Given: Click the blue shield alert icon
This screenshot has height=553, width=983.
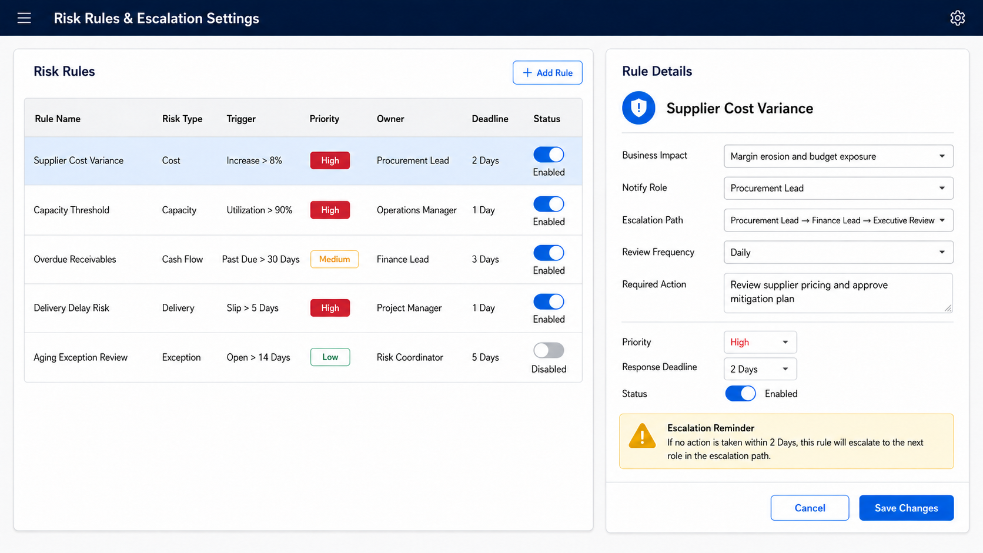Looking at the screenshot, I should click(x=638, y=108).
